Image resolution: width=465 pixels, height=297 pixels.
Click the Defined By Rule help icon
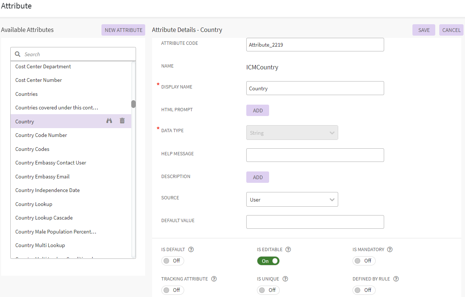point(396,279)
